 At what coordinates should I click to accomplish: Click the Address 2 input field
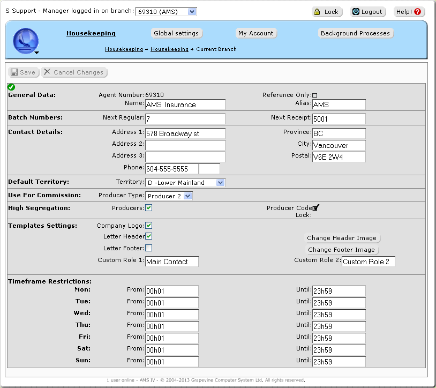(x=185, y=145)
